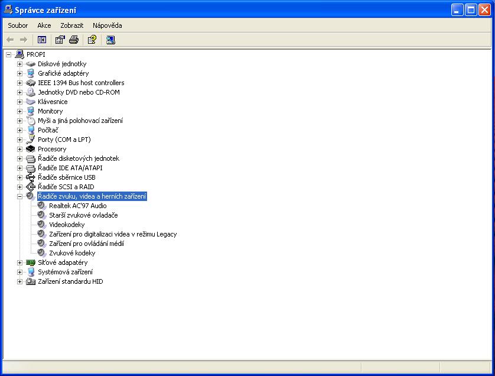Select Myši a jiná polohovací zařízení label
Image resolution: width=495 pixels, height=376 pixels.
click(80, 121)
